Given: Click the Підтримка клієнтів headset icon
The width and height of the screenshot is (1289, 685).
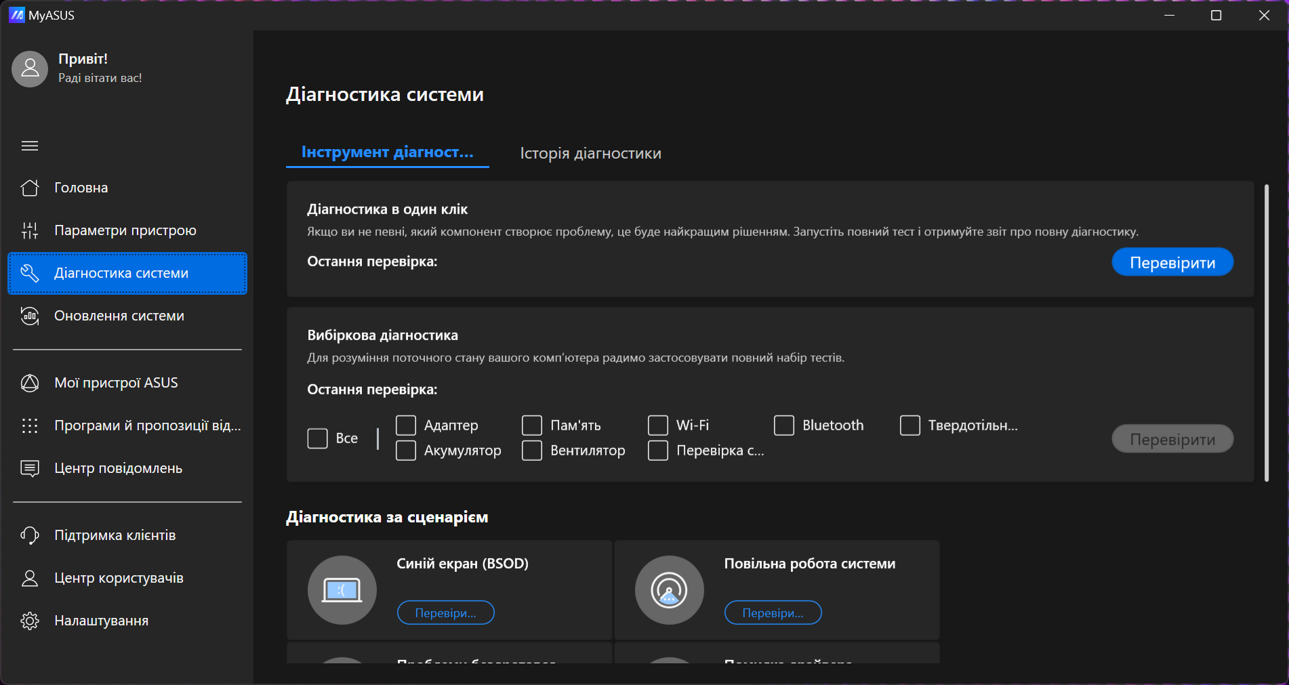Looking at the screenshot, I should click(x=30, y=535).
